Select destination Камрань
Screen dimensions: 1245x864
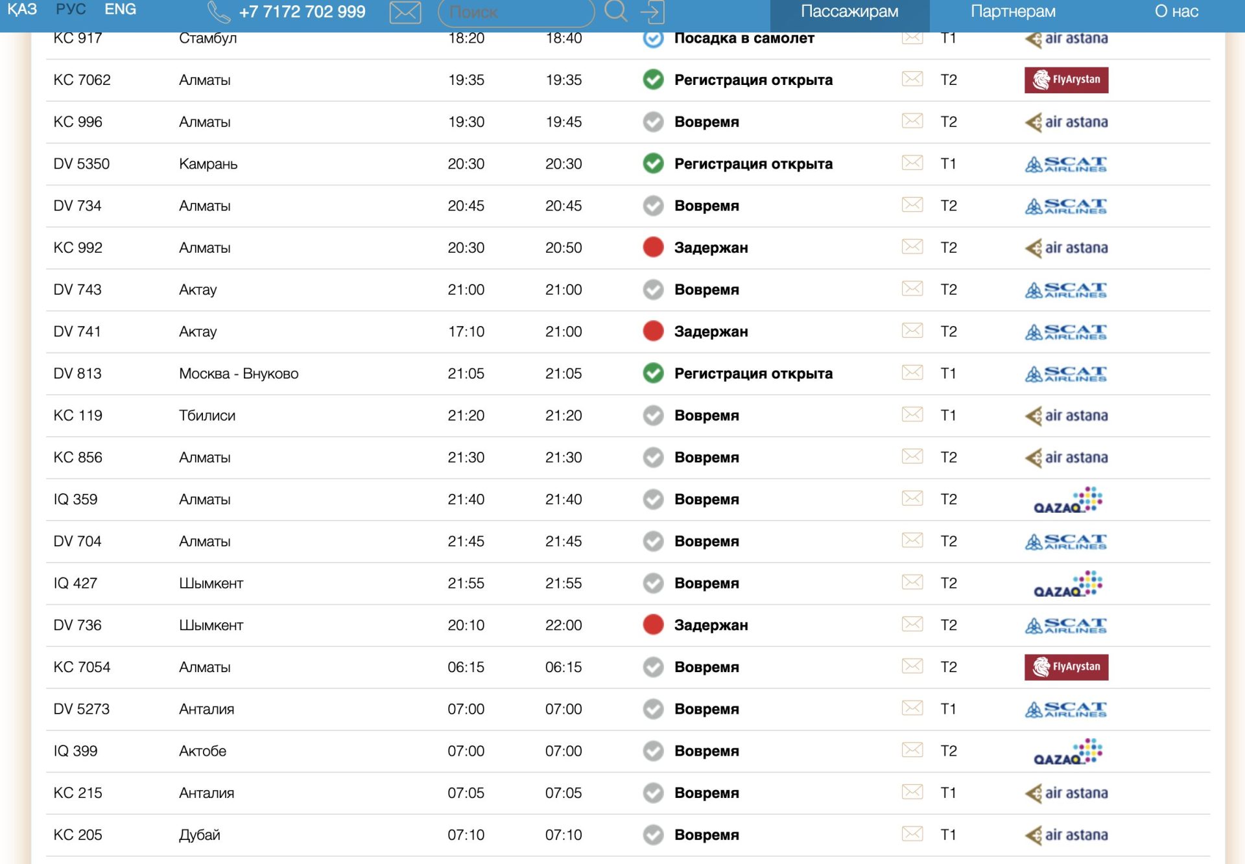coord(208,164)
